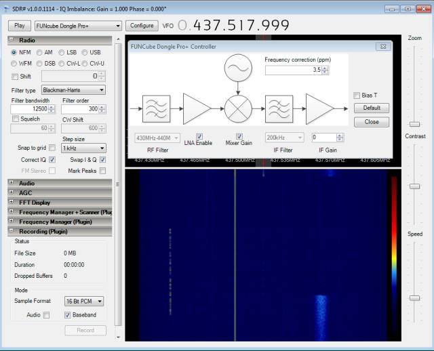The image size is (434, 351).
Task: Select CW-L demodulation mode
Action: click(x=62, y=64)
